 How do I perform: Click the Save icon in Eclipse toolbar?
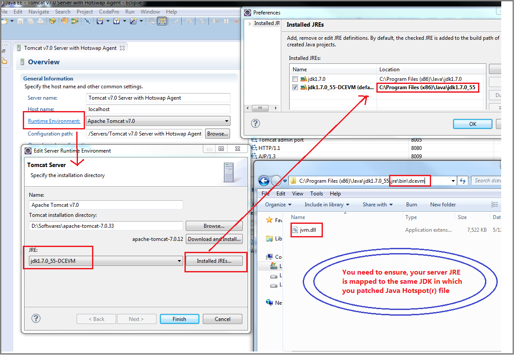coord(21,21)
